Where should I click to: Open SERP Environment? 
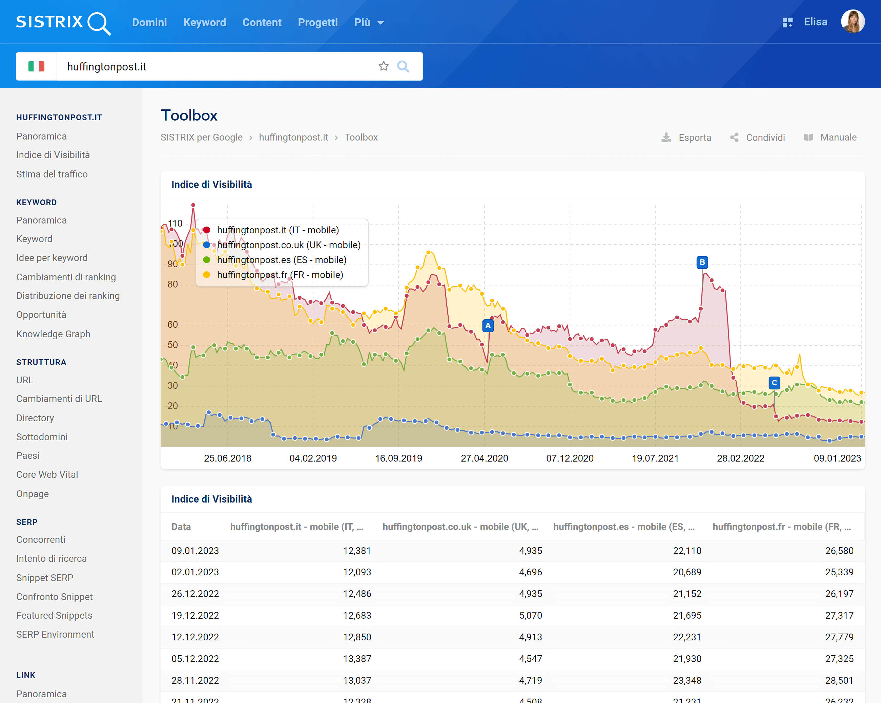pos(55,634)
